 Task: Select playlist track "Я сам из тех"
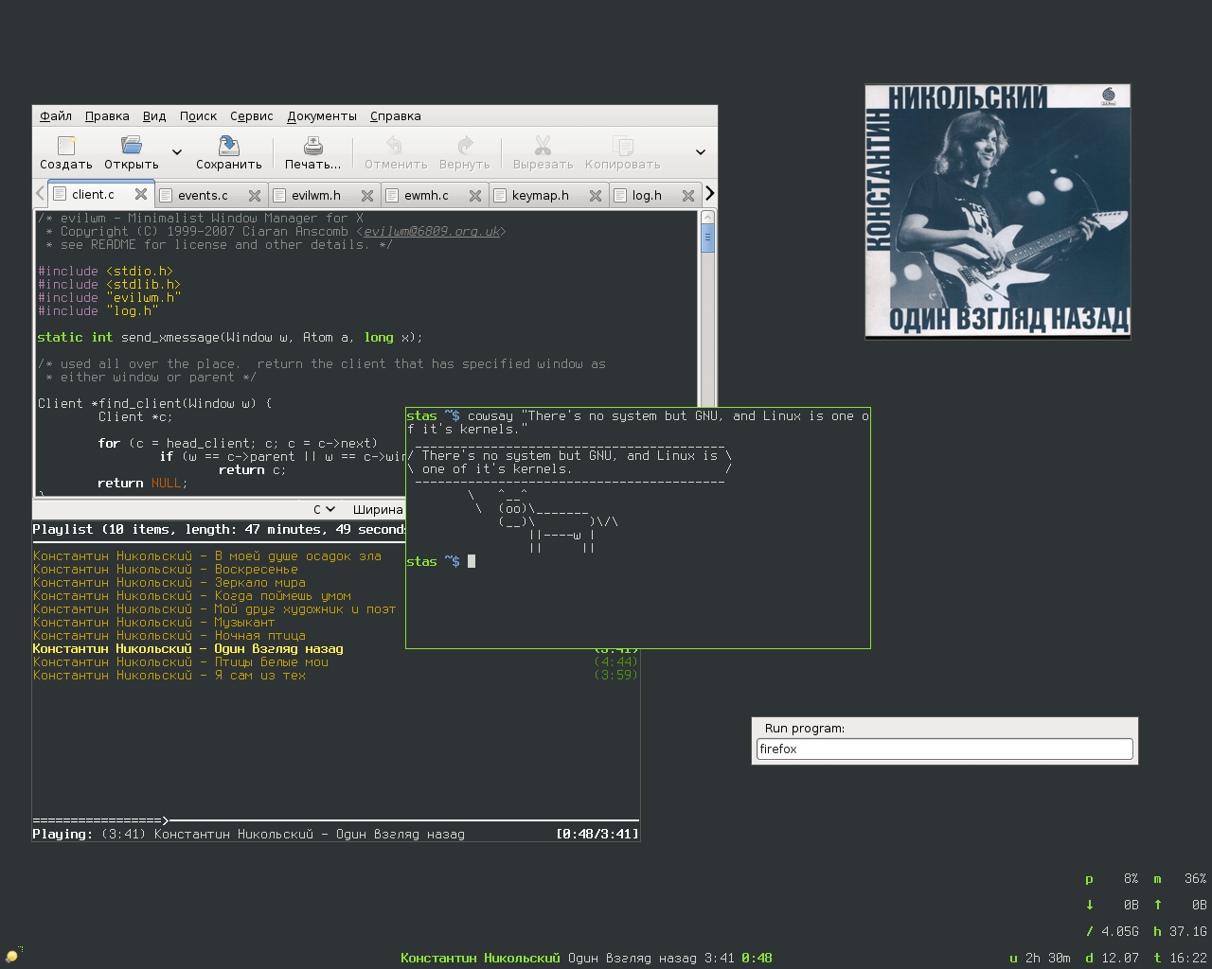(169, 676)
